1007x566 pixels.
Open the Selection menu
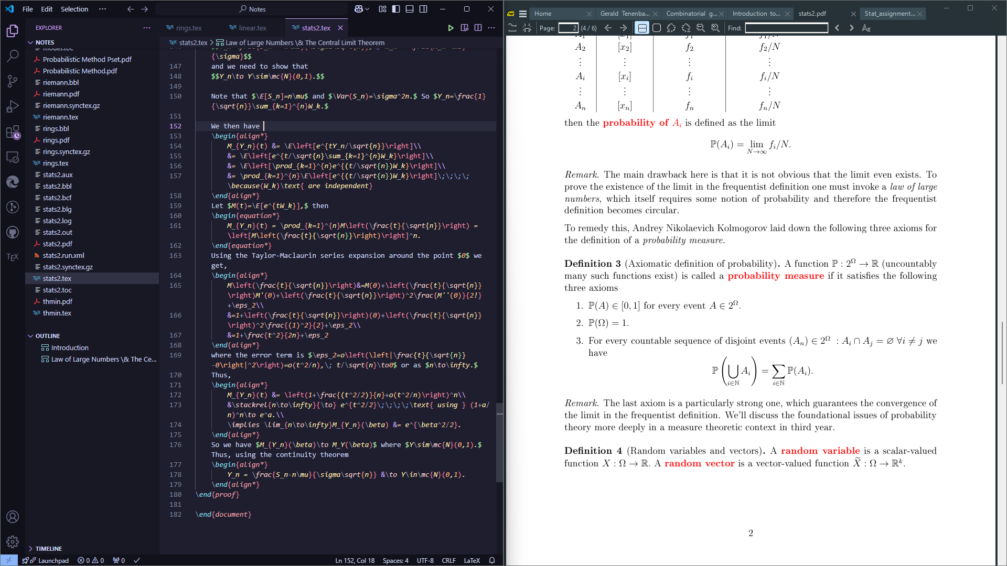coord(74,9)
